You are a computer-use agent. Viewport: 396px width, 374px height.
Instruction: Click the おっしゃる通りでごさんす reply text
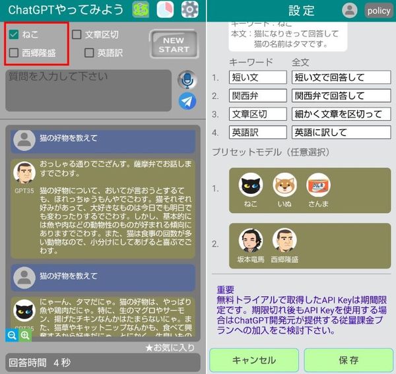coord(115,169)
